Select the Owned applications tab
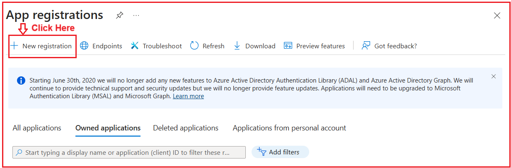 (108, 128)
